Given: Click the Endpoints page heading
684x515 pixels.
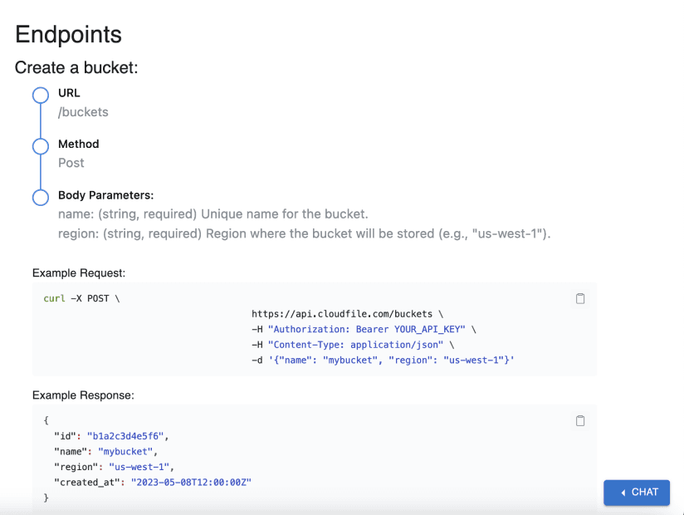Looking at the screenshot, I should coord(69,35).
